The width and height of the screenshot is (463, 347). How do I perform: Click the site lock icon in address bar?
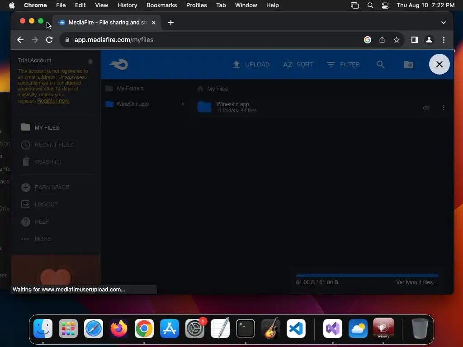coord(67,40)
